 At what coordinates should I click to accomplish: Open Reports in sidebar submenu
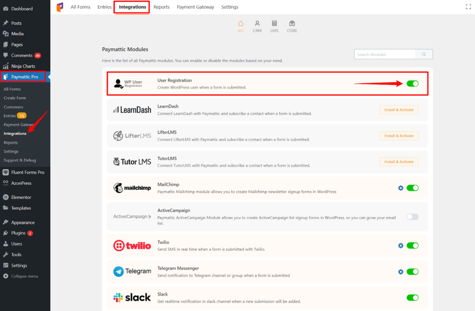tap(11, 143)
